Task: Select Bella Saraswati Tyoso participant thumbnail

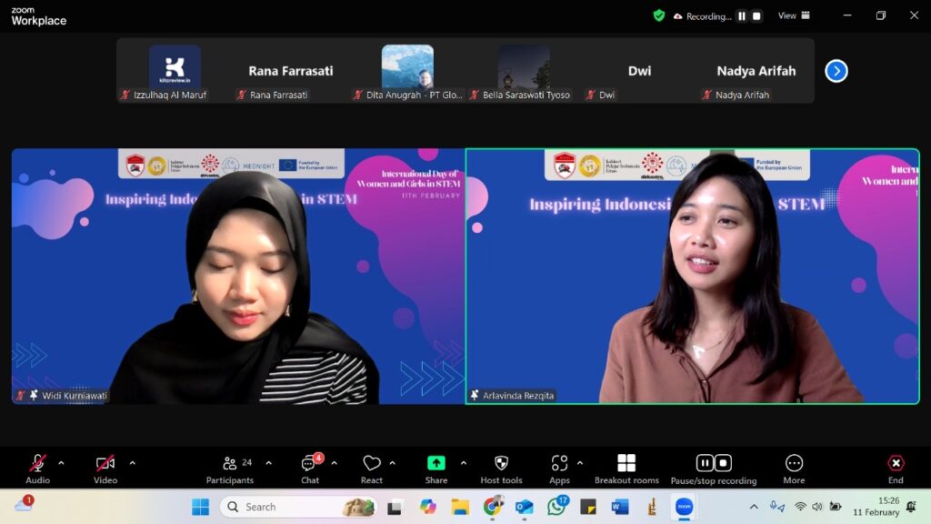Action: [524, 71]
